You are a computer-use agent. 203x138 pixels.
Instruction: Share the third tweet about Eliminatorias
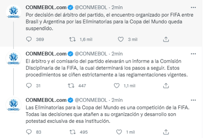[x=165, y=132]
